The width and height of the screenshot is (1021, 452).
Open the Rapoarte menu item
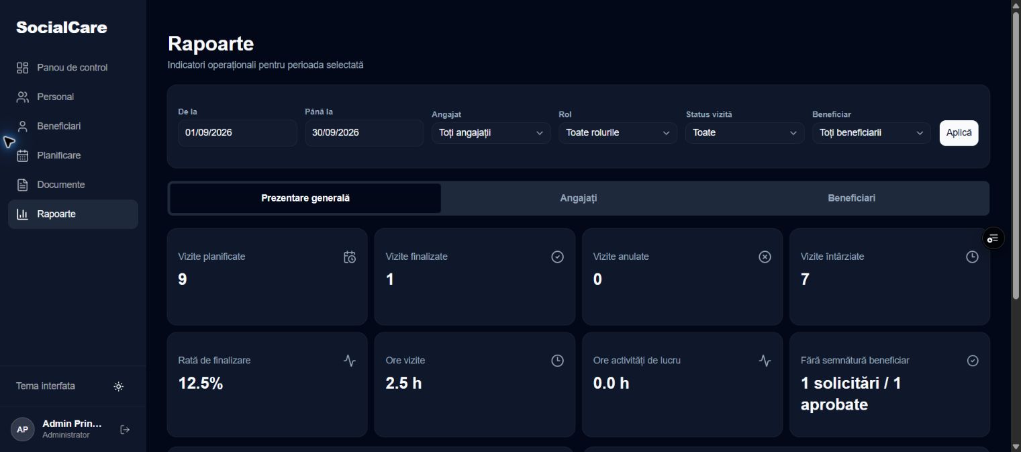tap(73, 214)
